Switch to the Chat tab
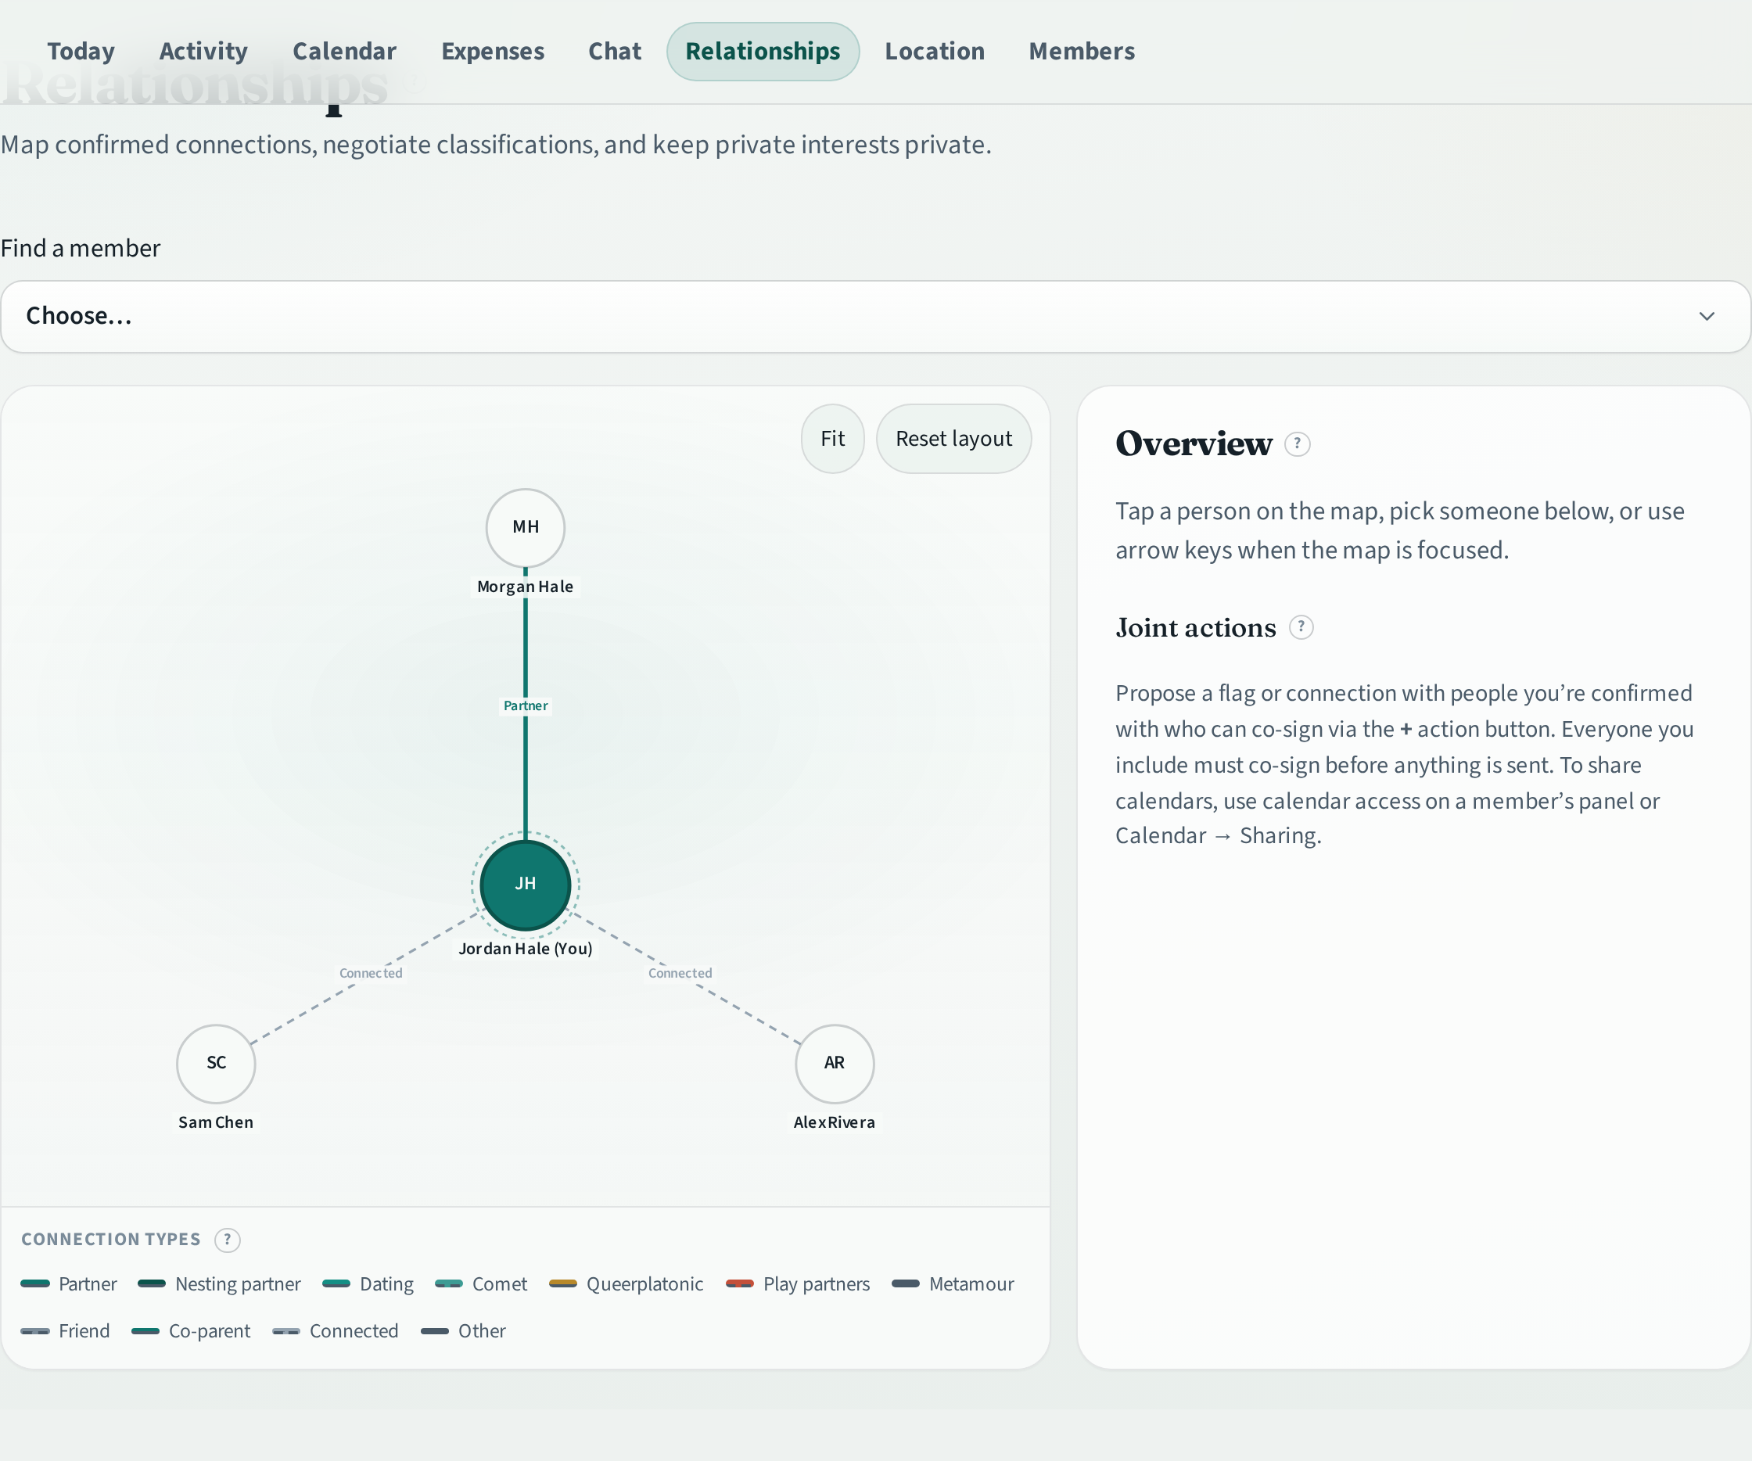This screenshot has width=1752, height=1461. pyautogui.click(x=615, y=52)
